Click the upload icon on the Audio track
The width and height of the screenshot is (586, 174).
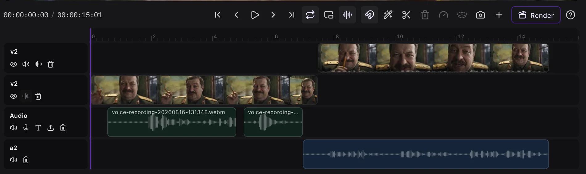pyautogui.click(x=51, y=128)
